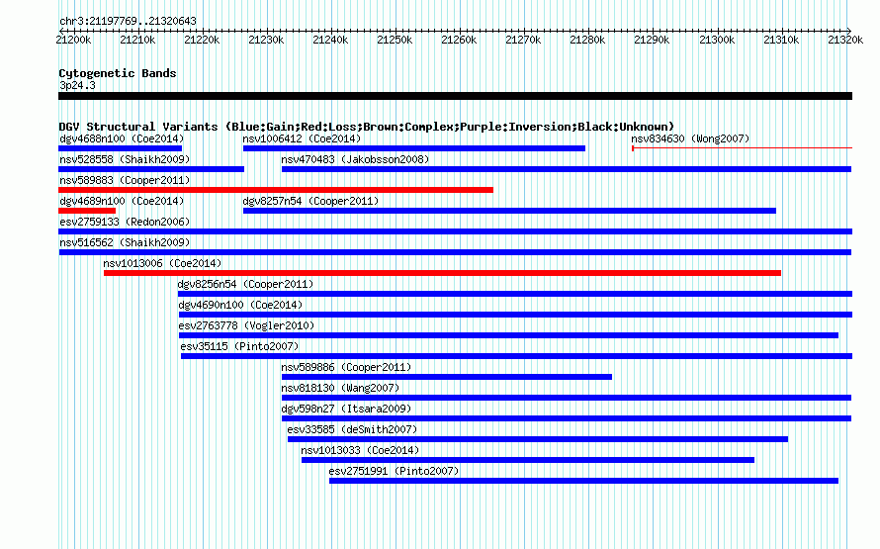This screenshot has width=880, height=549.
Task: Click the chr3:21197769..21320643 coordinates label
Action: [x=128, y=21]
